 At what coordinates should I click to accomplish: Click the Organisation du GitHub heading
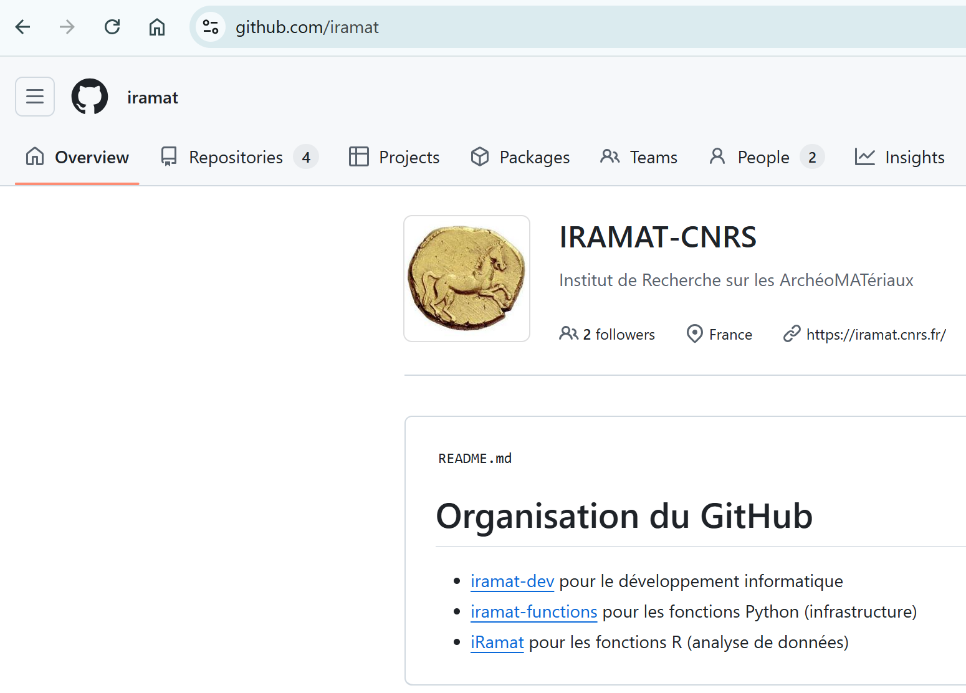coord(624,516)
